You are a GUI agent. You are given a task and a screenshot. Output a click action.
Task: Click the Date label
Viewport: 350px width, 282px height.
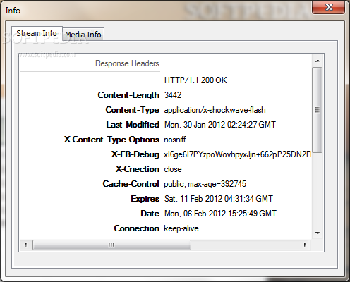(x=150, y=214)
